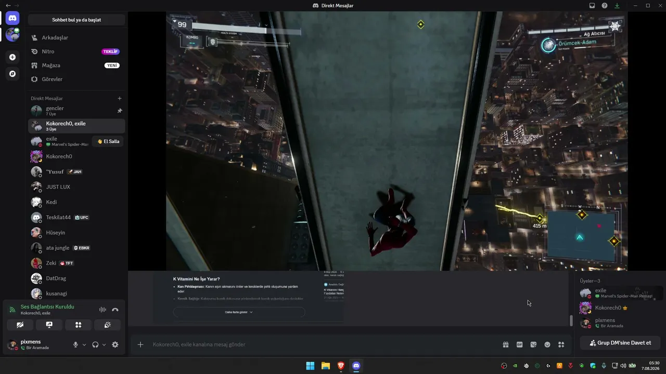Open user settings gear
Image resolution: width=666 pixels, height=374 pixels.
point(115,344)
